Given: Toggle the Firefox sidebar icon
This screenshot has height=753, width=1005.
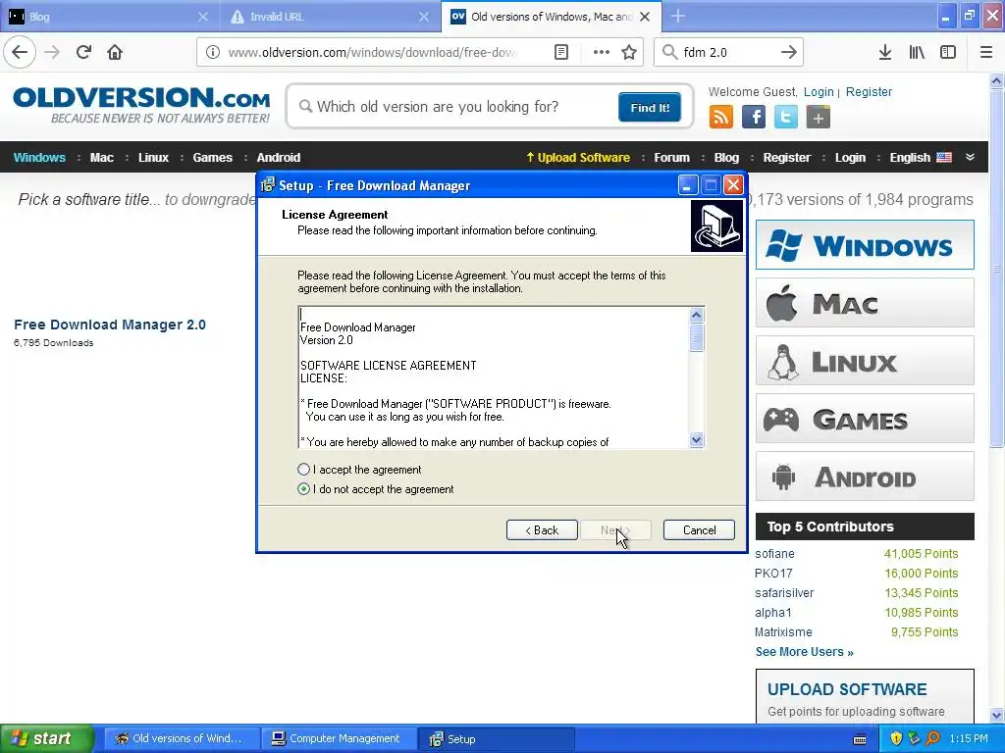Looking at the screenshot, I should [x=948, y=52].
